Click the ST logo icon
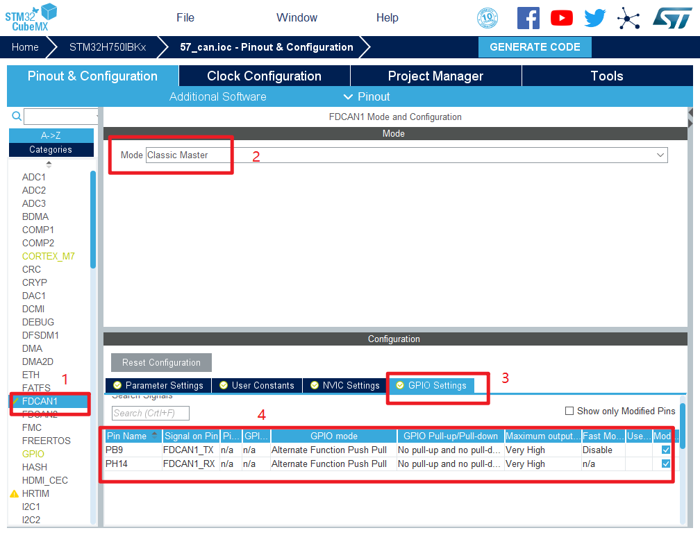Viewport: 700px width, 535px height. click(x=672, y=18)
